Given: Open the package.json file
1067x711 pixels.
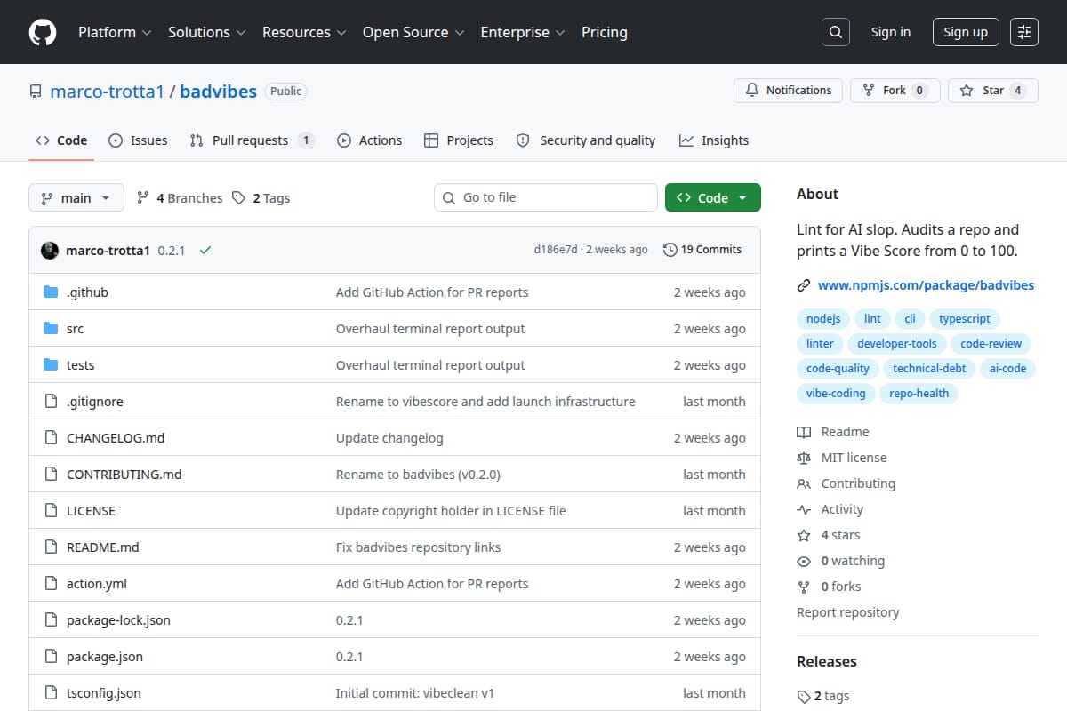Looking at the screenshot, I should coord(105,657).
